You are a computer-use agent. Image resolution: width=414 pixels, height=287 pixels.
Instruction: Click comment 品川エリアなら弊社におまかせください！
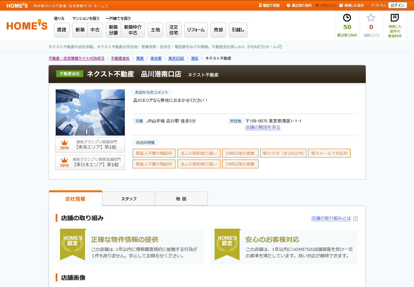pyautogui.click(x=171, y=100)
